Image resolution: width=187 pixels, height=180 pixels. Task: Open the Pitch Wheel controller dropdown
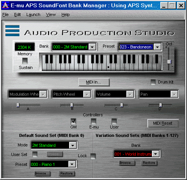(87, 94)
